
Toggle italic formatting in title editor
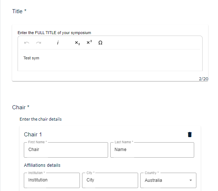(x=58, y=43)
